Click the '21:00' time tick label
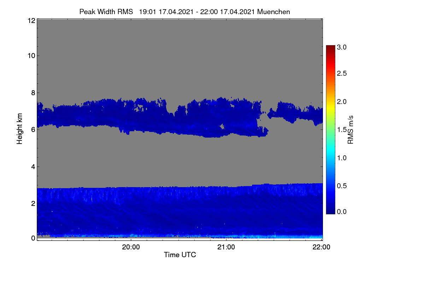 [226, 247]
